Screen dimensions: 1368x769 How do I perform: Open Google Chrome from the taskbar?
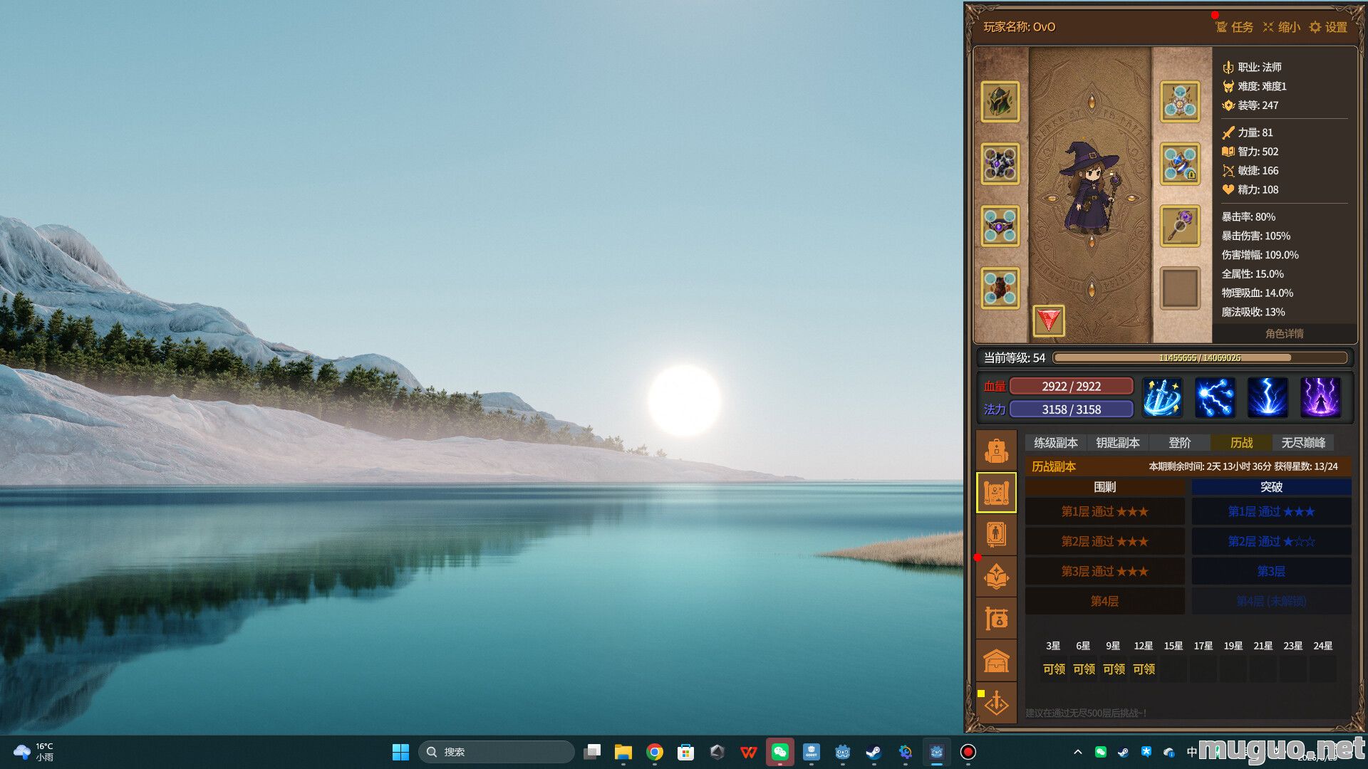(x=654, y=752)
